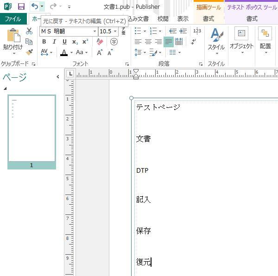Collapse the page section triangle

click(5, 88)
